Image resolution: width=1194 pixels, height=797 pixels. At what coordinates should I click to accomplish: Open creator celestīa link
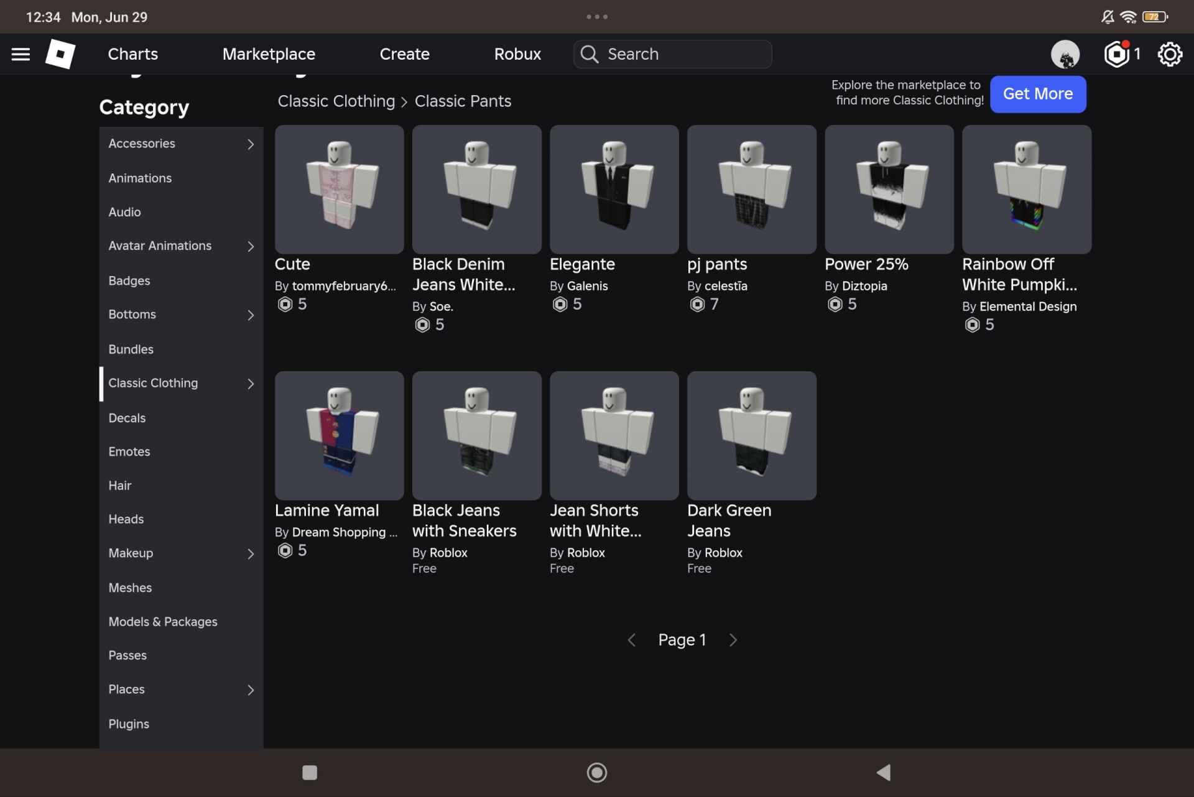point(726,286)
